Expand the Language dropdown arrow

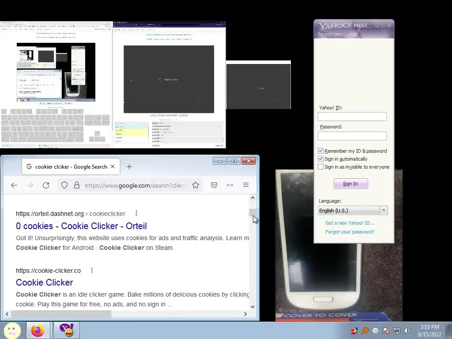(384, 211)
